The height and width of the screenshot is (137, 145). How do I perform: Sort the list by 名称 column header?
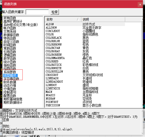[63, 19]
